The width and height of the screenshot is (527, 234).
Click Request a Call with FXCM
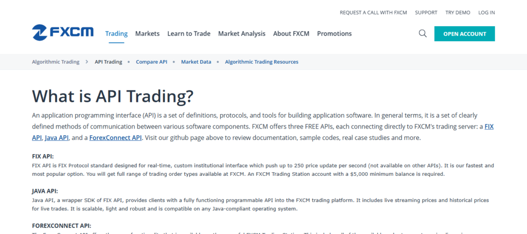(x=374, y=12)
